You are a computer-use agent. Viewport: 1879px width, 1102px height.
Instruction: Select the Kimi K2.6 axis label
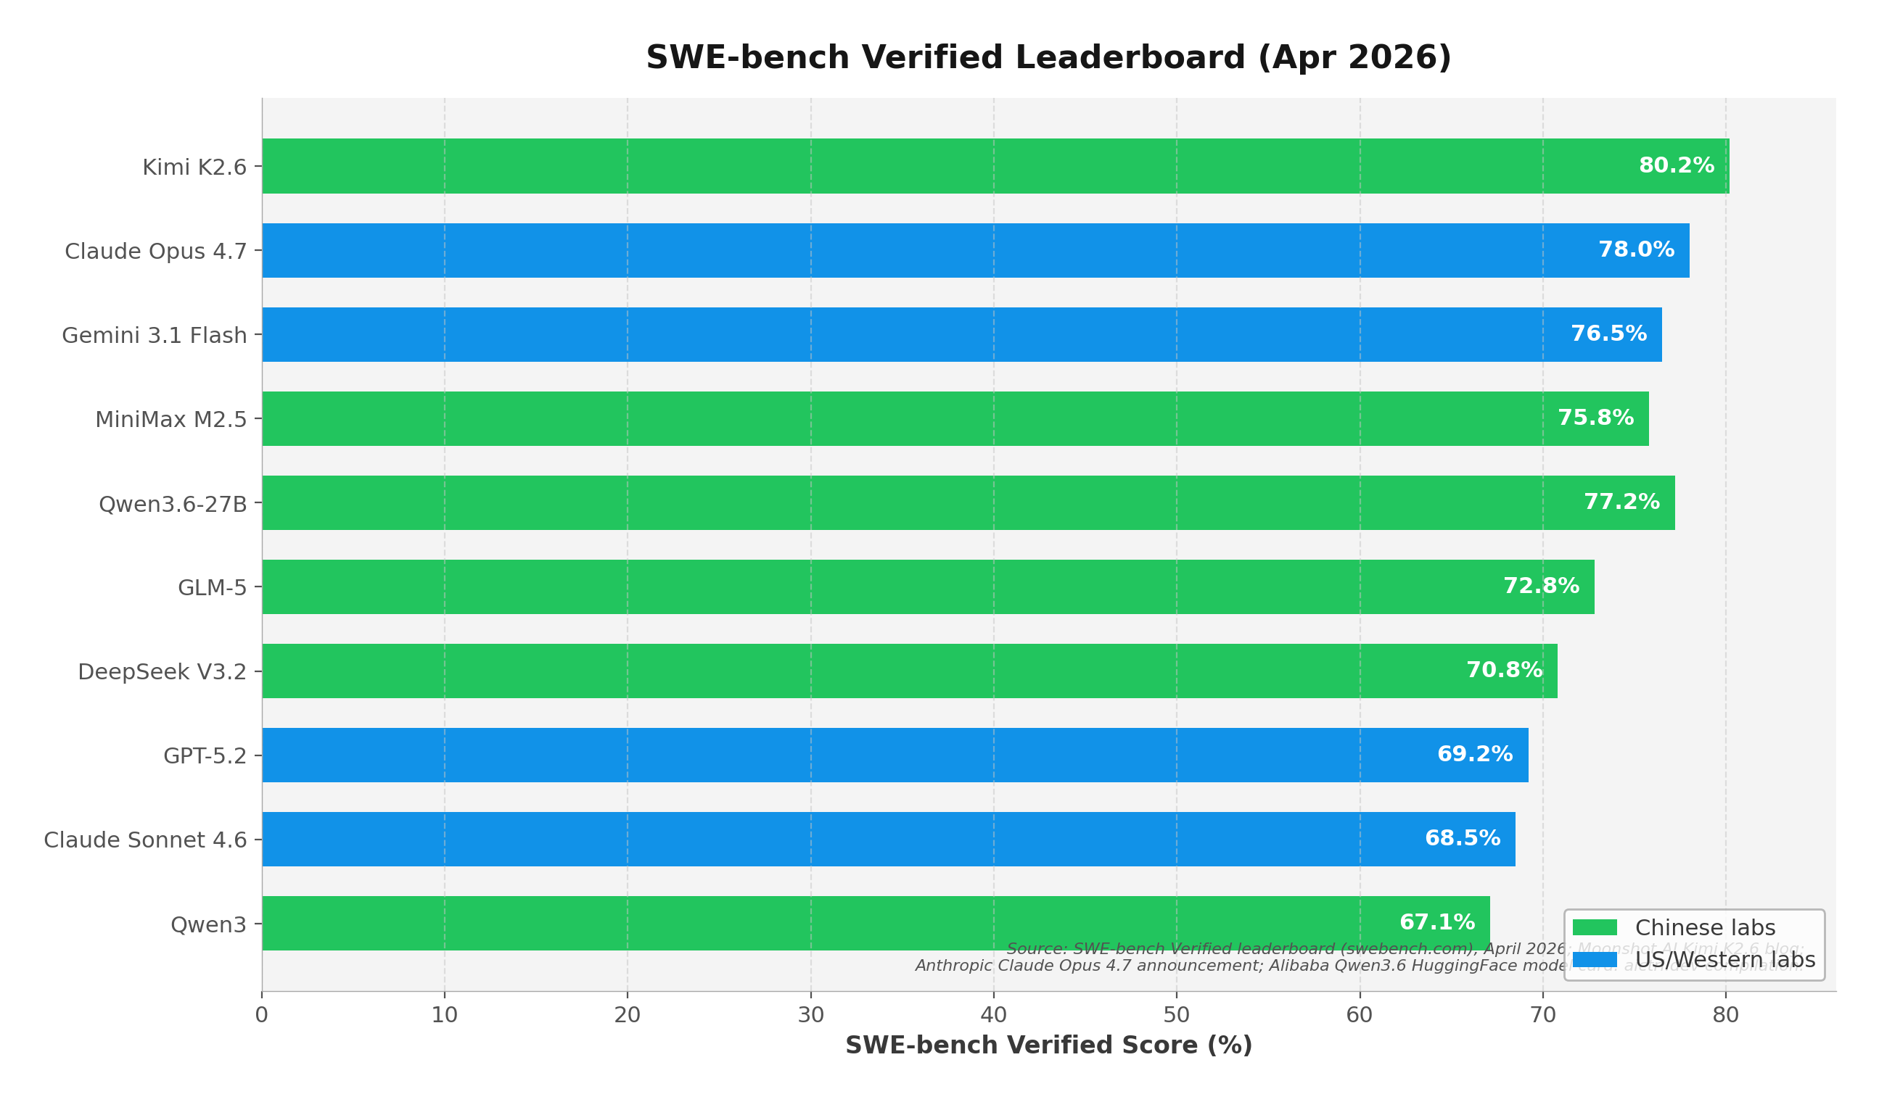[194, 167]
